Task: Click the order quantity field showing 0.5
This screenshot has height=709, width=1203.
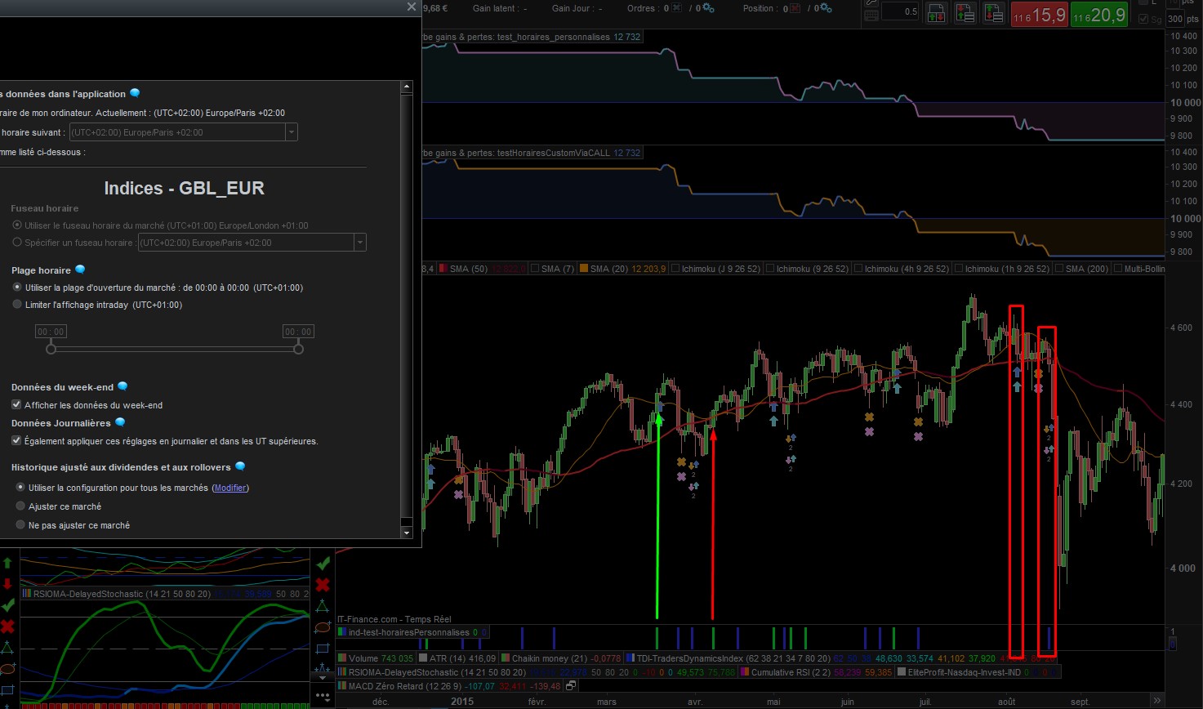Action: coord(900,12)
